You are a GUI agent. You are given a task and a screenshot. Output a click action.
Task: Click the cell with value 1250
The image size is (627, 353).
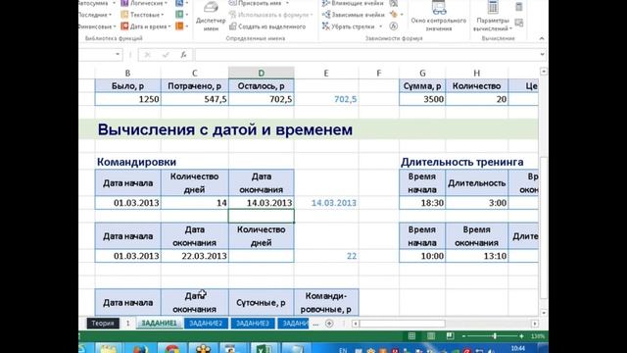coord(127,99)
